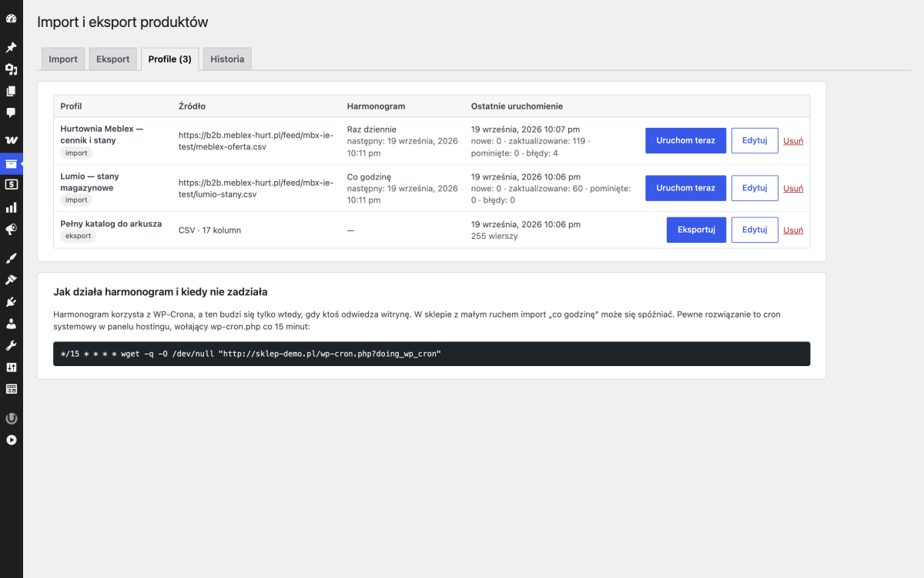Open Products via the highlighted archive box icon

pos(12,163)
